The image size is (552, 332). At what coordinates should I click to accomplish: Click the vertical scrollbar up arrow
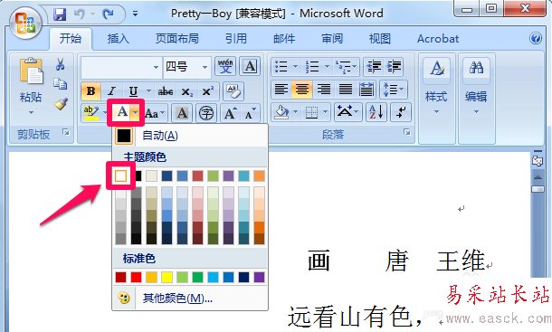[538, 176]
